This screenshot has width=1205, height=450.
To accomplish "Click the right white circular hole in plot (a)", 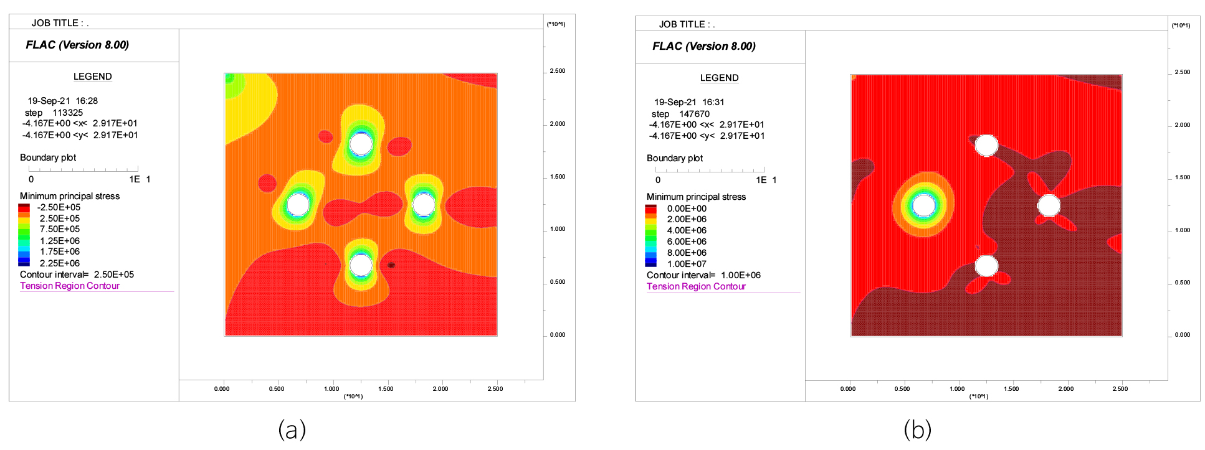I will coord(424,204).
